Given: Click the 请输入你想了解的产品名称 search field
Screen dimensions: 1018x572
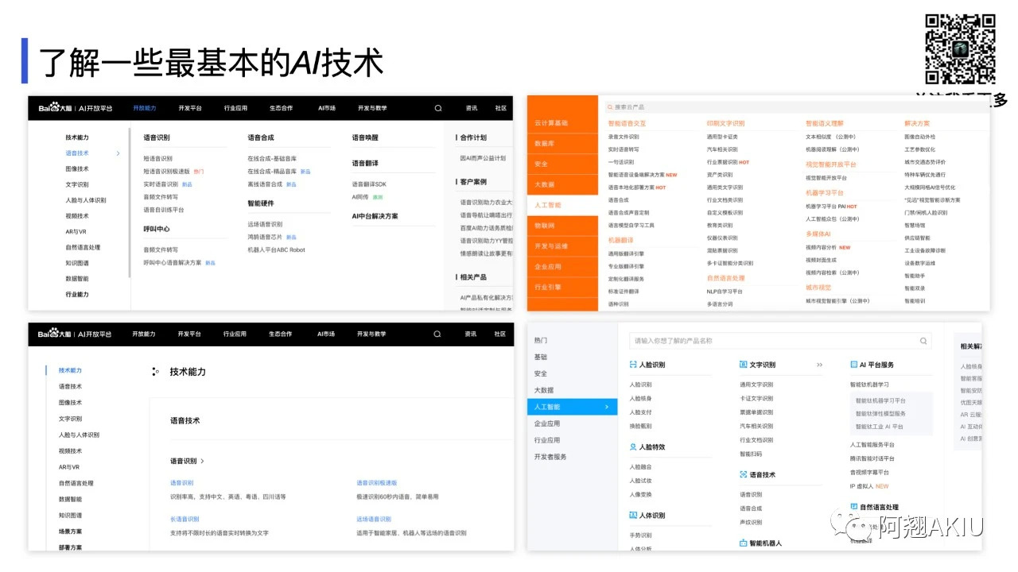Looking at the screenshot, I should click(779, 341).
